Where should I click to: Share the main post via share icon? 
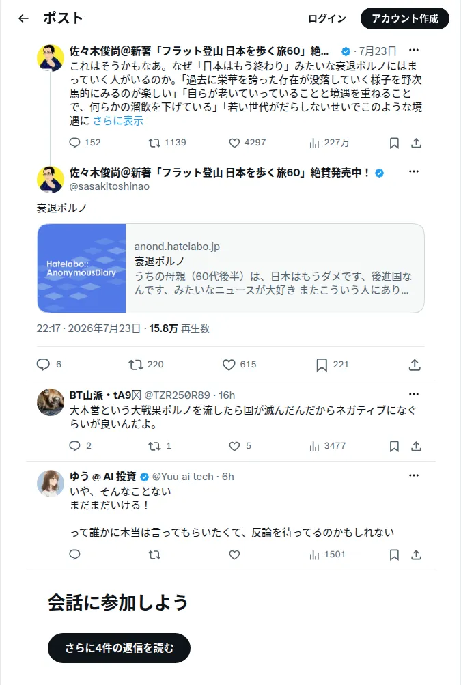[x=415, y=365]
